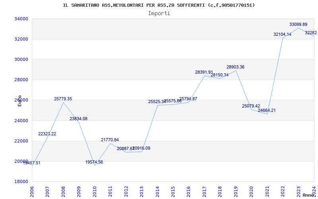Click the 2019 year label

236,192
